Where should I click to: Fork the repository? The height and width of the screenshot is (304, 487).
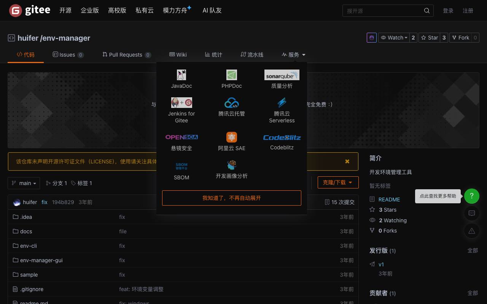pos(460,38)
